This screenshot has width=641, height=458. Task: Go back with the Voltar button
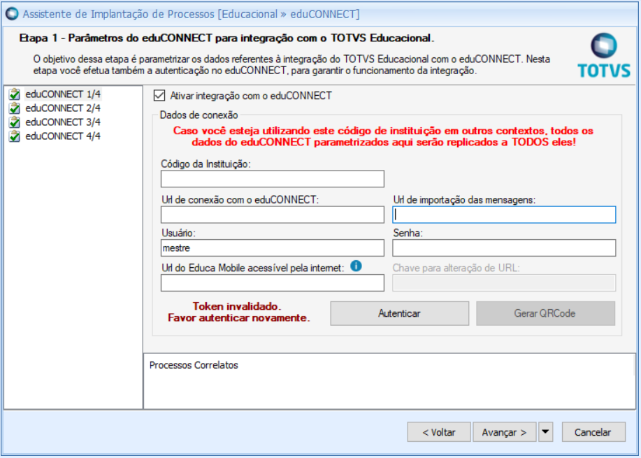(439, 432)
